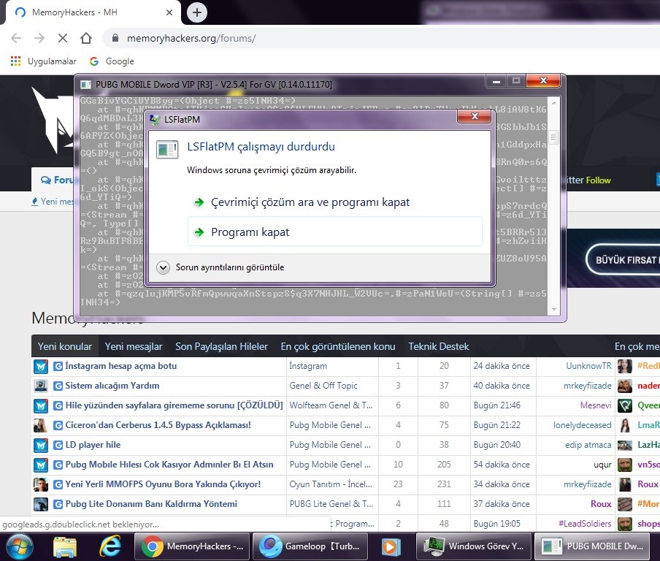Open 'Hile yüzünden sayfalara girememe sorunu' thread

pos(174,405)
